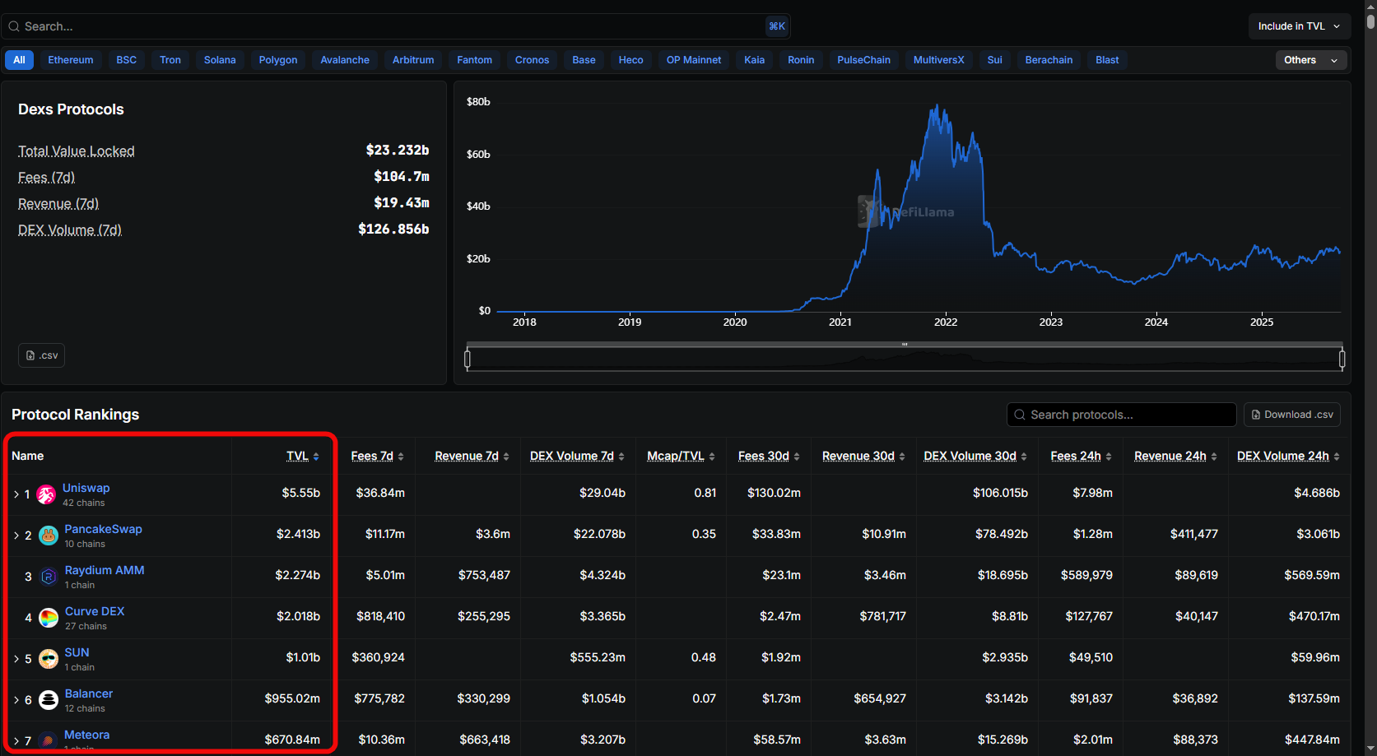This screenshot has width=1377, height=756.
Task: Open the Include in TVL dropdown
Action: coord(1299,26)
